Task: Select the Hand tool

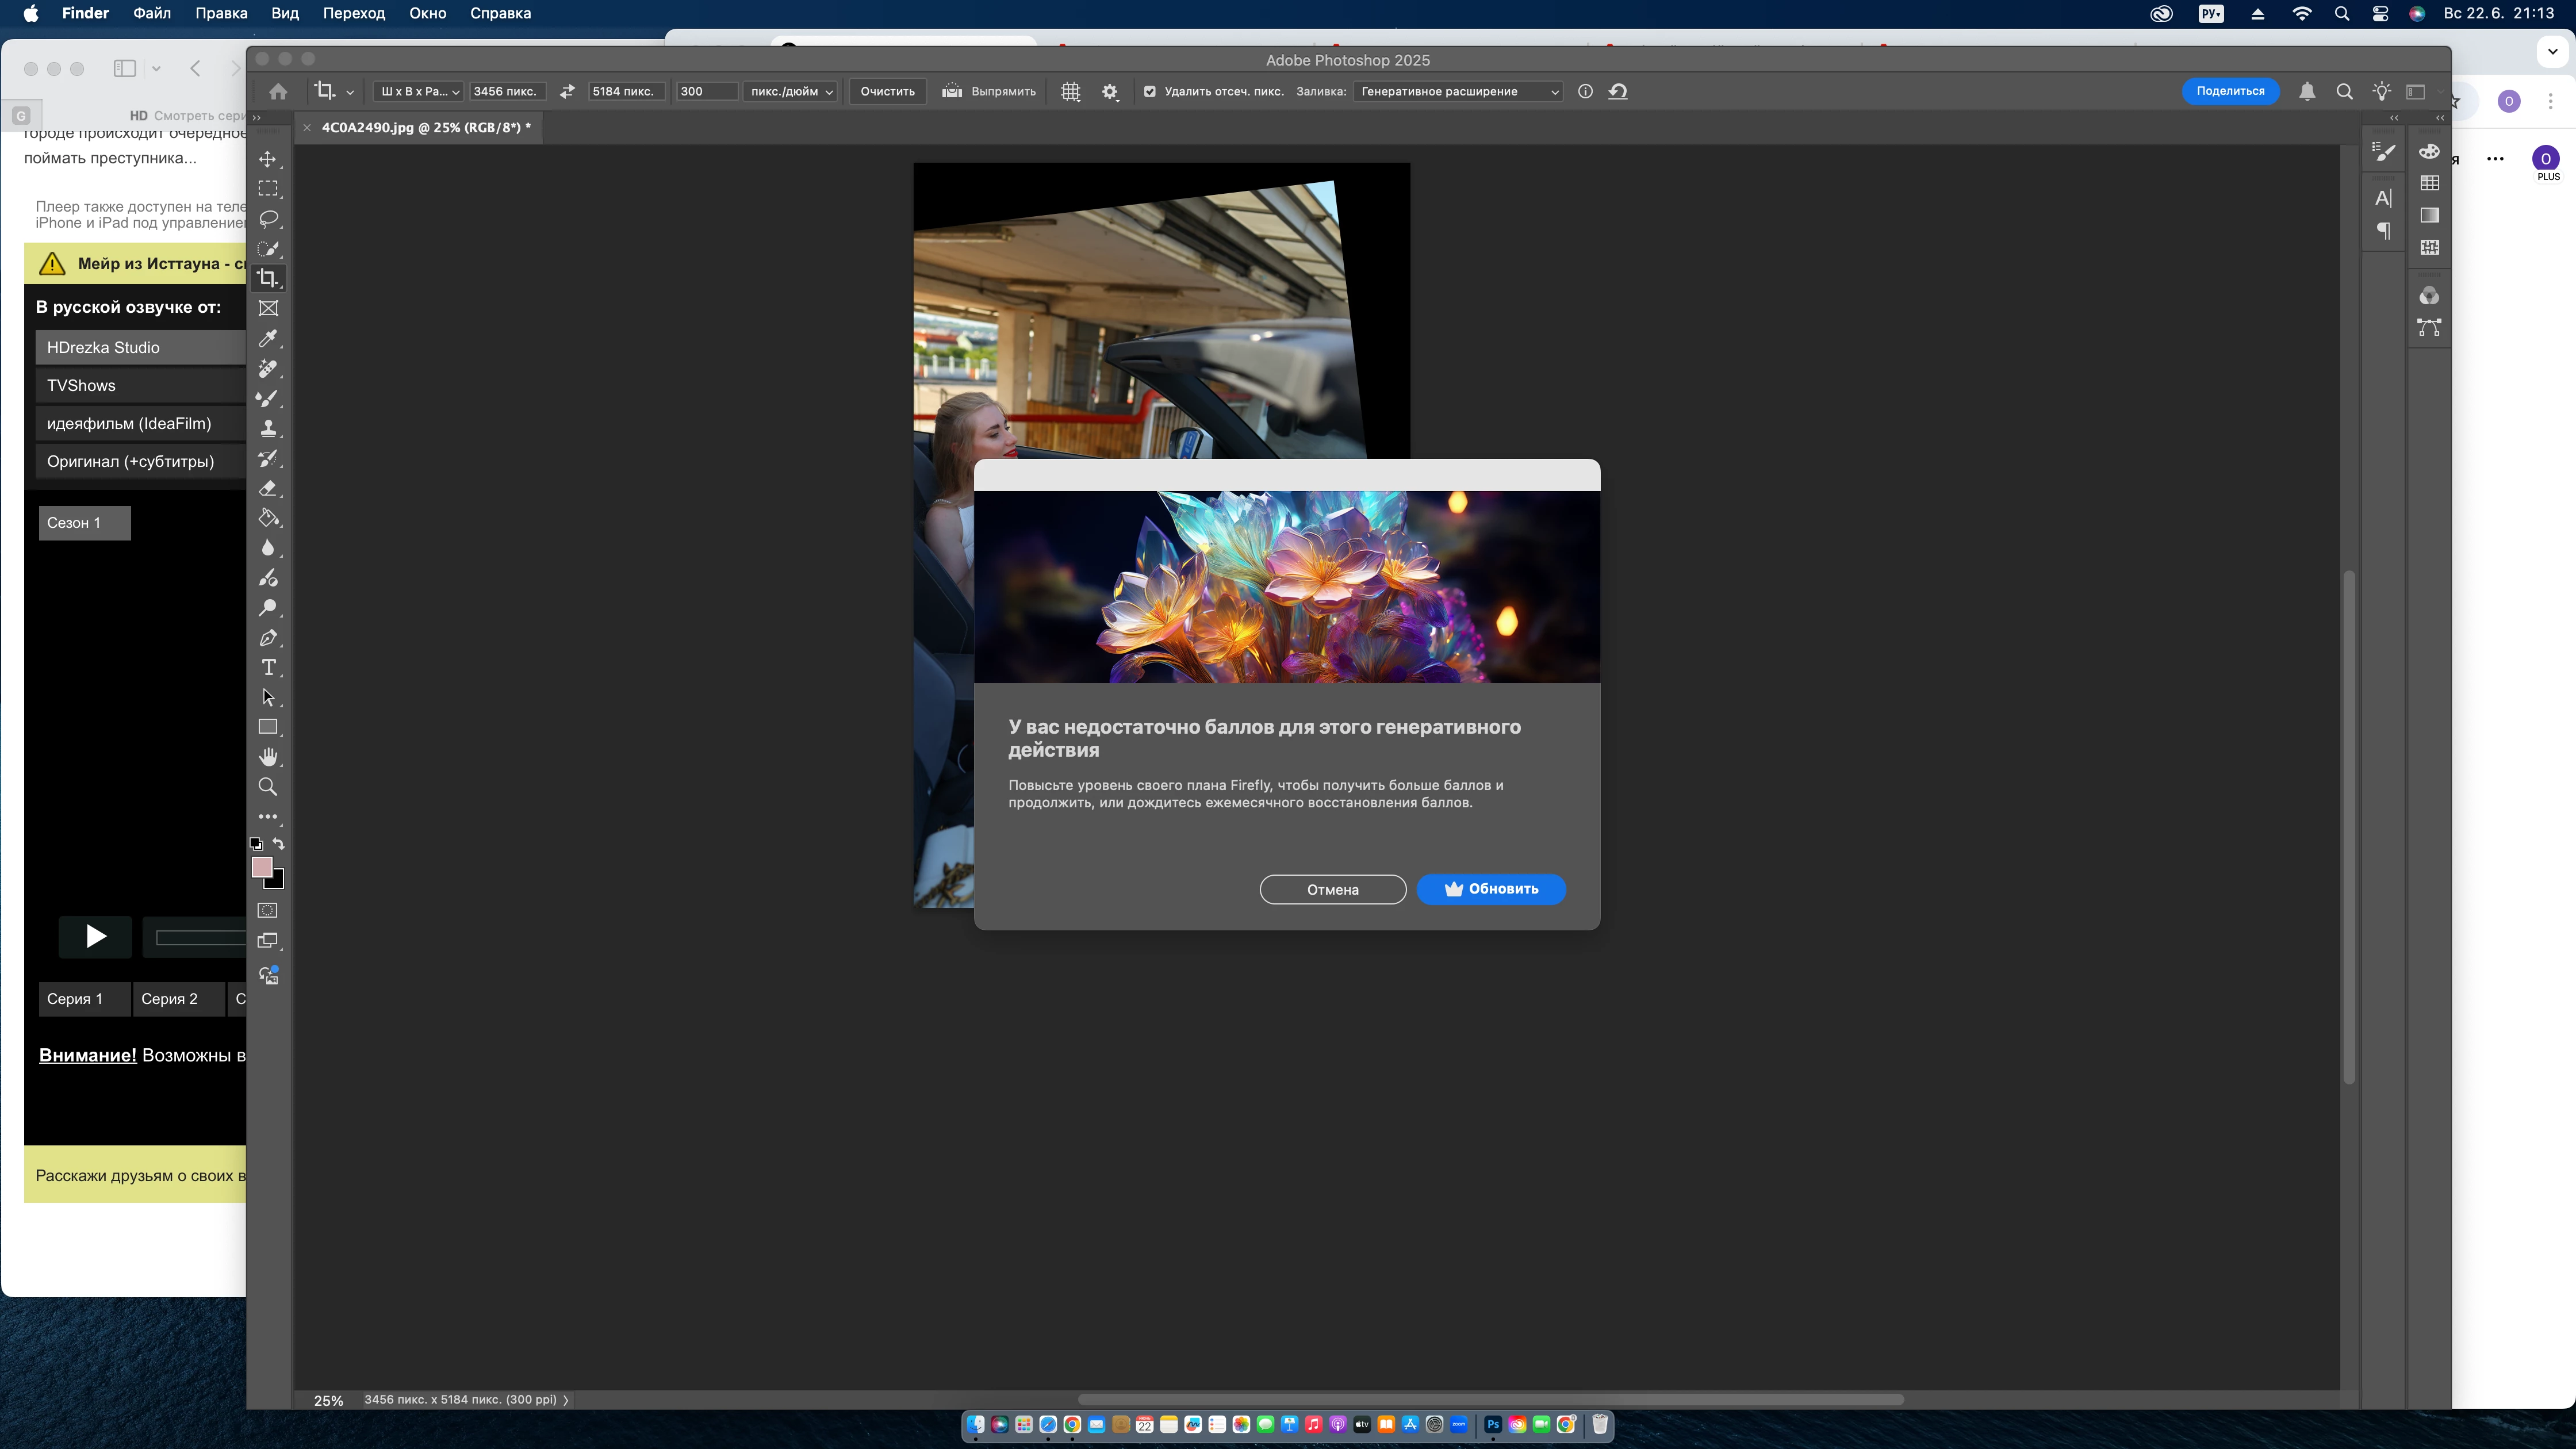Action: pyautogui.click(x=267, y=757)
